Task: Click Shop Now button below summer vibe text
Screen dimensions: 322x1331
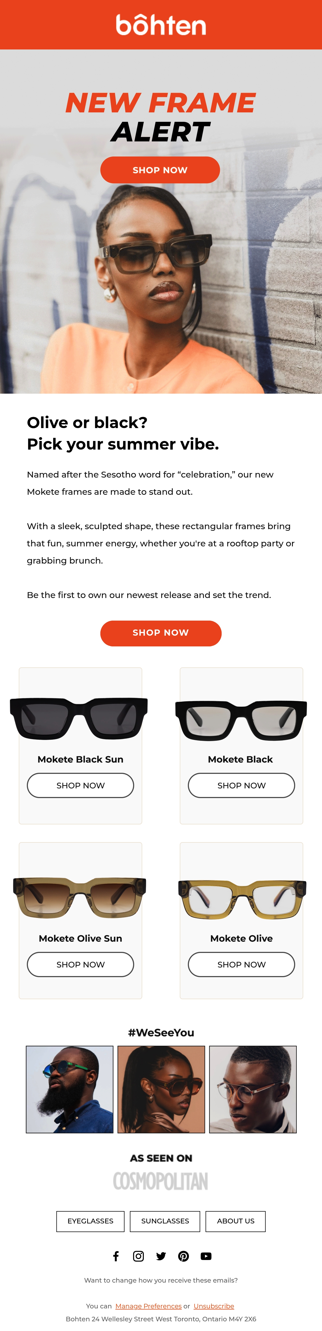Action: [x=161, y=633]
